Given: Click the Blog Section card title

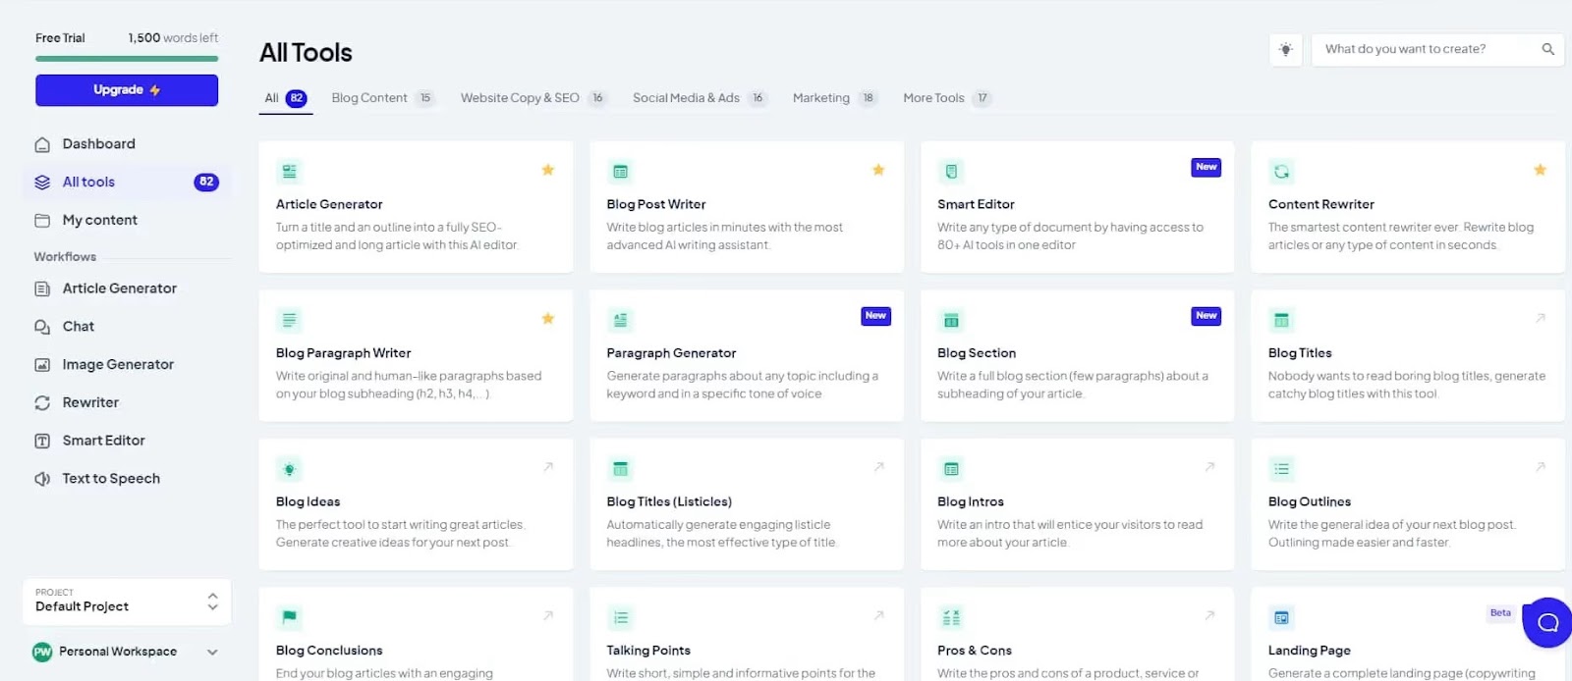Looking at the screenshot, I should coord(977,353).
